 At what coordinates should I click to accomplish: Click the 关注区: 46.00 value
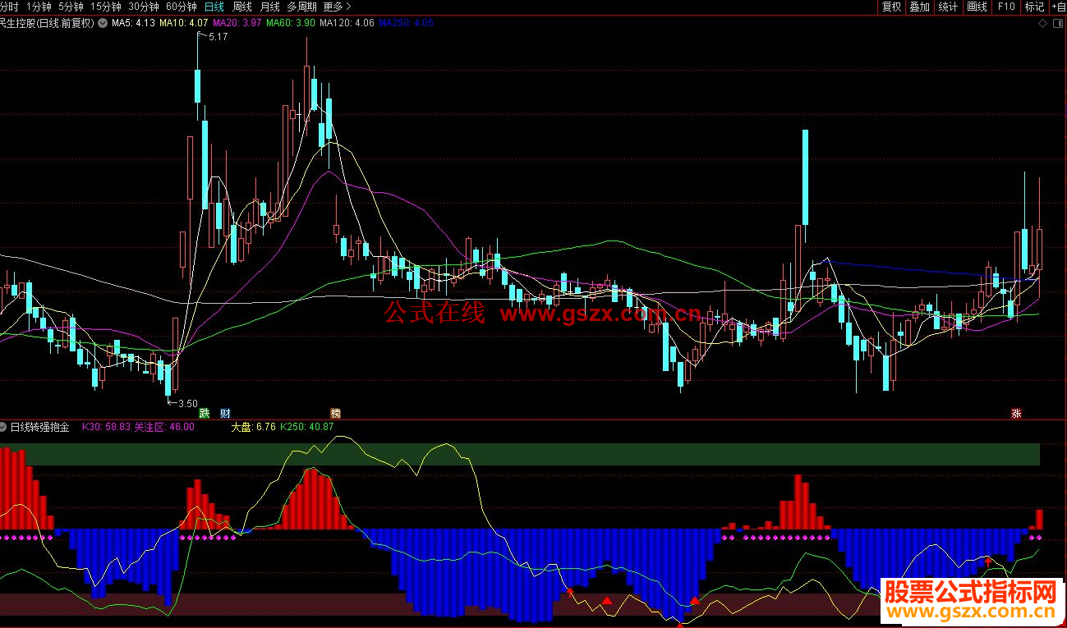(164, 427)
